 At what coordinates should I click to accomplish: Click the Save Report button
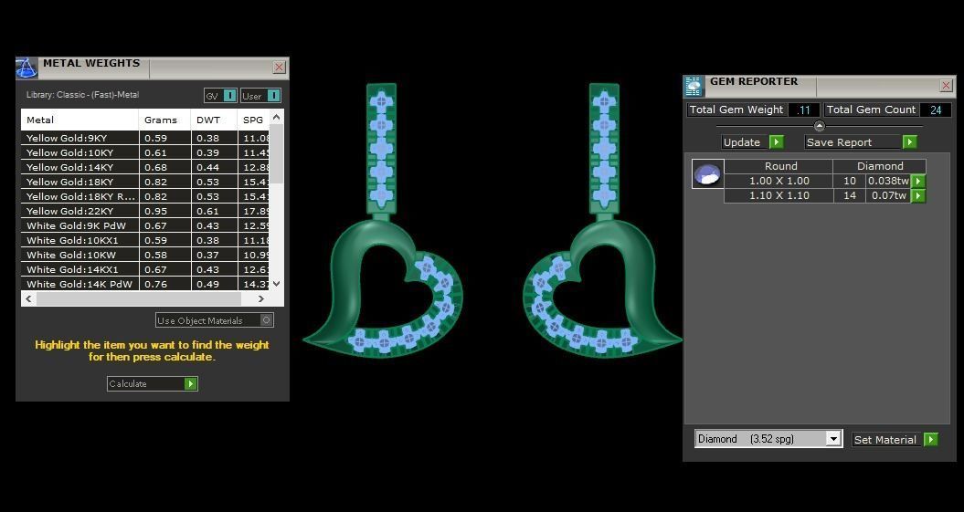click(861, 142)
